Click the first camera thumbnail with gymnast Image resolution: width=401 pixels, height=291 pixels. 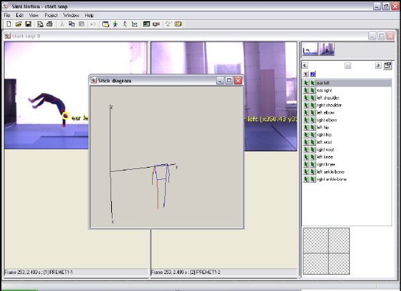(x=310, y=49)
